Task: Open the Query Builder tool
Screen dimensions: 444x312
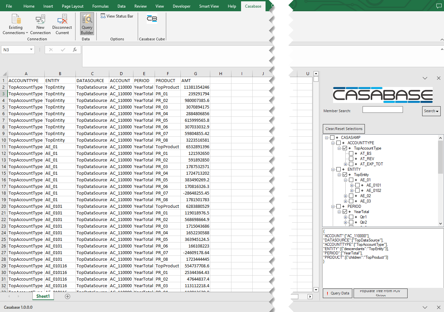Action: pyautogui.click(x=87, y=24)
